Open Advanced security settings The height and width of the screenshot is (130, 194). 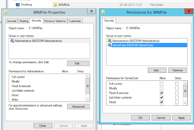[x=78, y=106]
